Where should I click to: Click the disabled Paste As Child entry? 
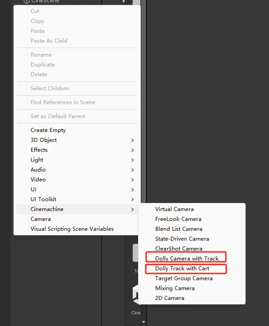tap(77, 41)
